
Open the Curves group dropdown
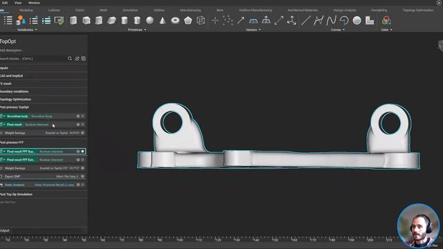(338, 30)
